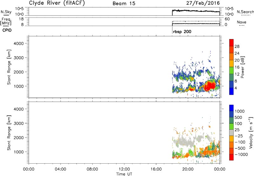Click the power panel 'Slant Range [km]' label
The width and height of the screenshot is (254, 176).
coord(9,67)
